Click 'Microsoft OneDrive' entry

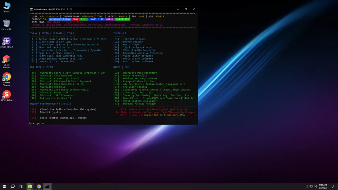point(48,87)
